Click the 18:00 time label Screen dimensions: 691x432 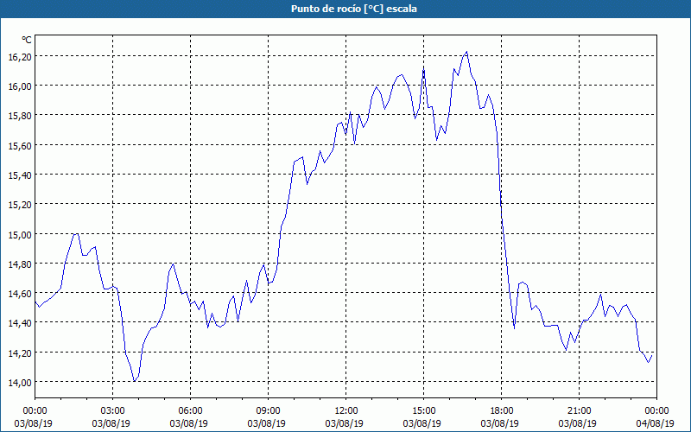502,411
